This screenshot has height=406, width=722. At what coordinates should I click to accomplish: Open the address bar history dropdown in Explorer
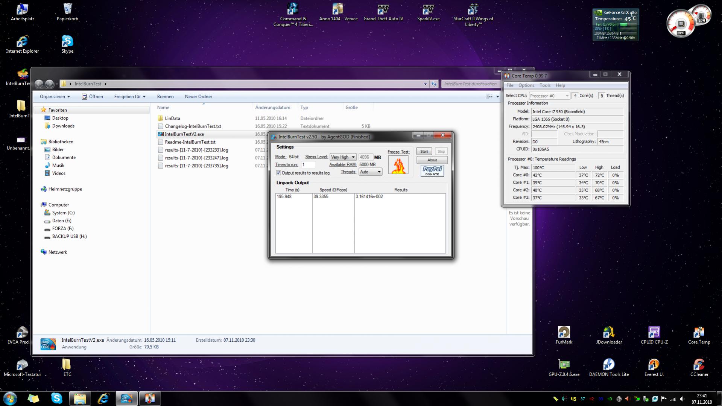tap(425, 84)
